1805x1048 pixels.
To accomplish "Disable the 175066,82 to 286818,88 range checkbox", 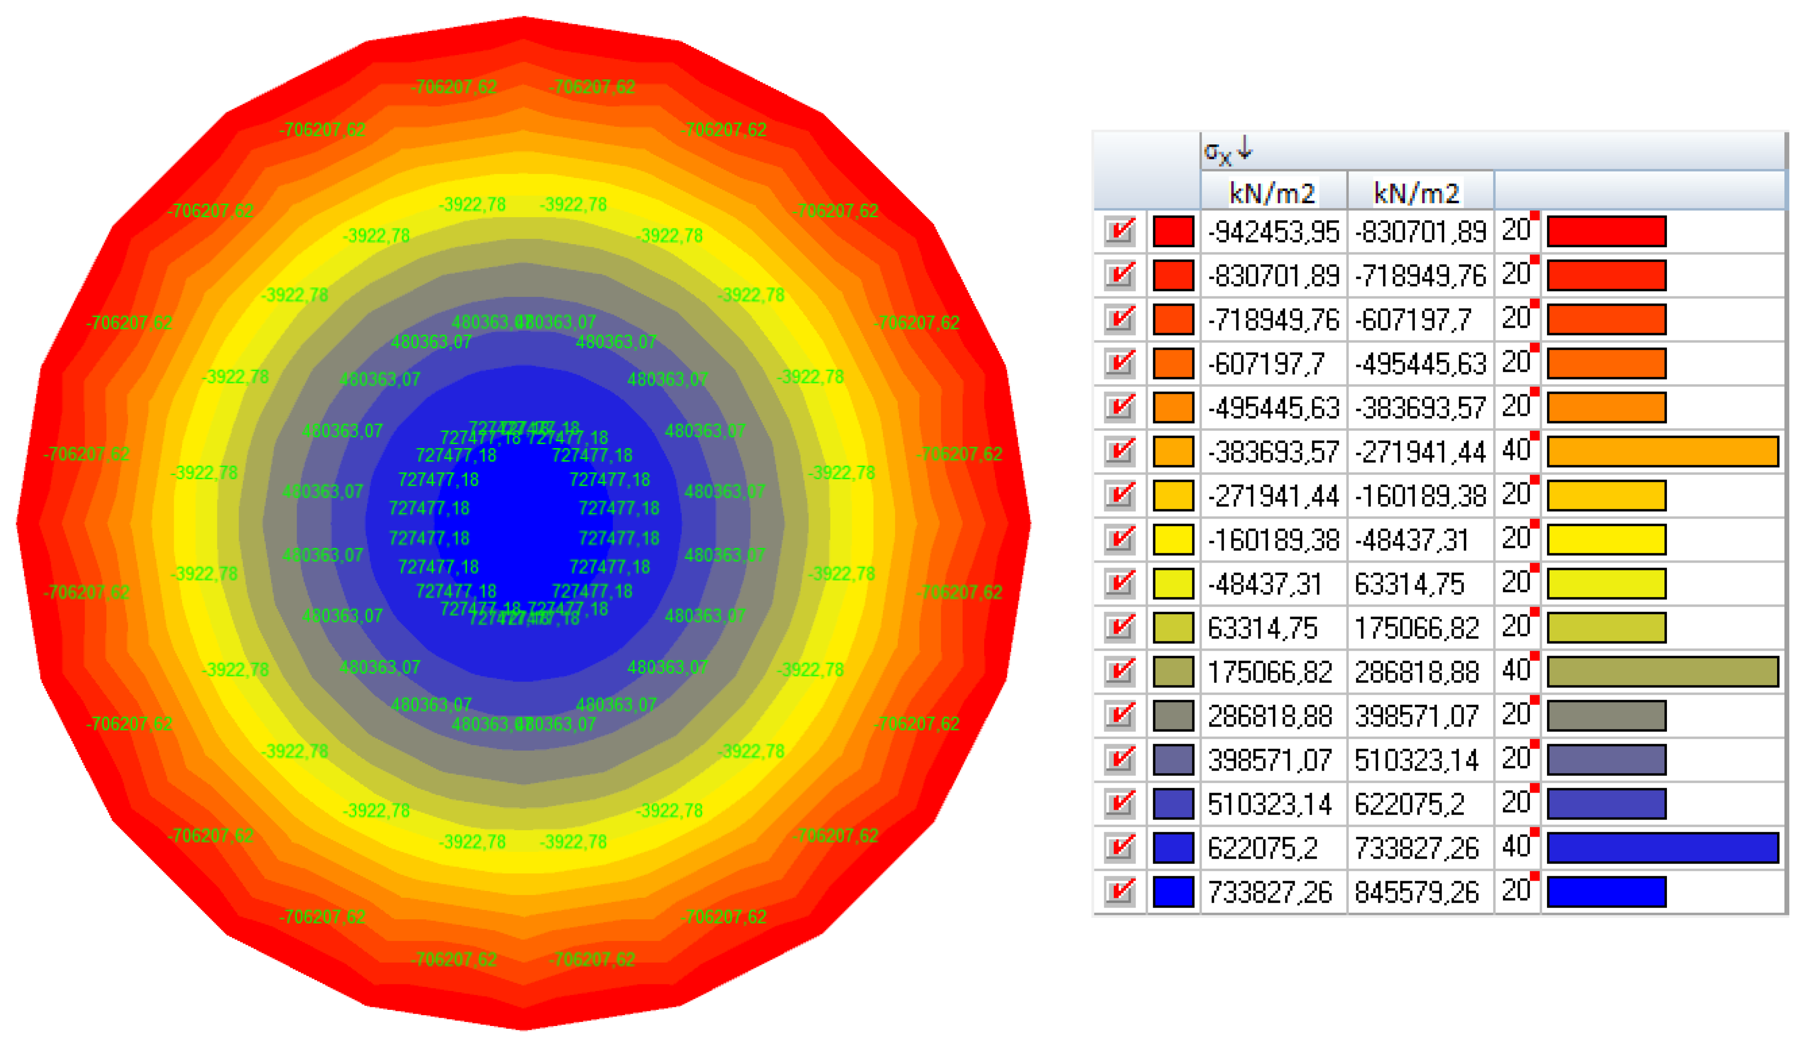I will coord(1119,671).
